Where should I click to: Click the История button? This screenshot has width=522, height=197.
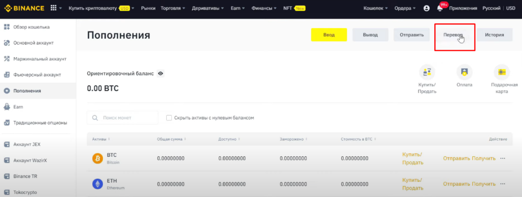(x=494, y=35)
